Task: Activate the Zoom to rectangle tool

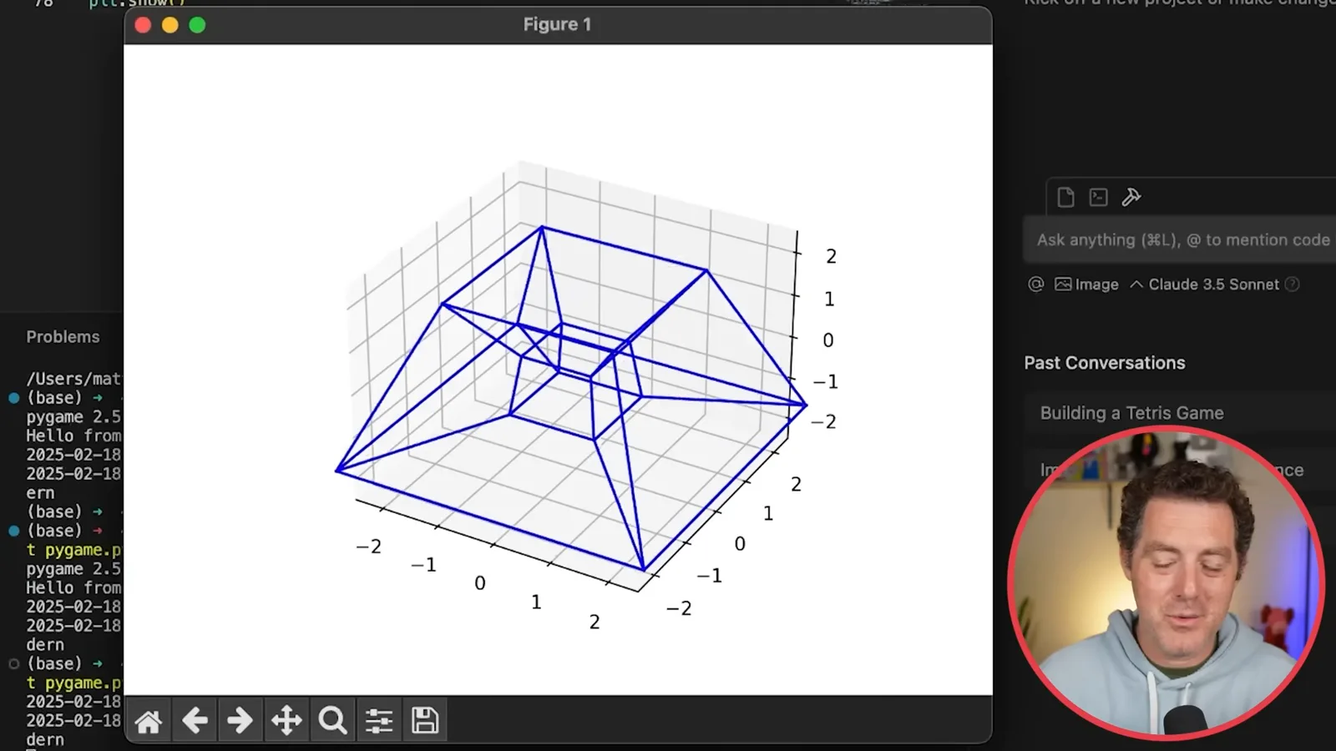Action: tap(332, 720)
